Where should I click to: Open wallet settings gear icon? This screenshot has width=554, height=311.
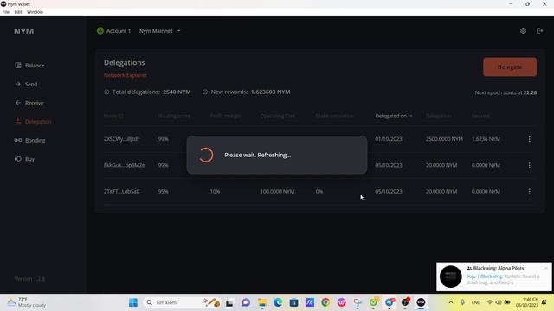coord(523,31)
